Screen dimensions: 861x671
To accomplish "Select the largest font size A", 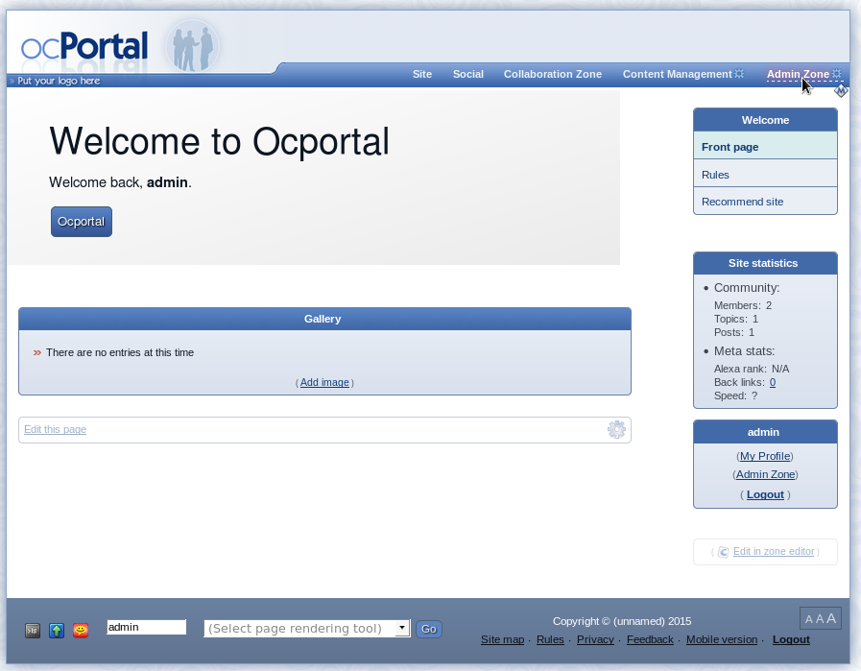I will point(831,618).
